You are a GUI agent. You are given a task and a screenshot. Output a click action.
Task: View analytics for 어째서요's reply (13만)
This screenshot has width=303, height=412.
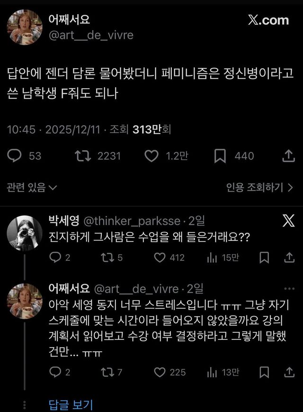tap(212, 372)
